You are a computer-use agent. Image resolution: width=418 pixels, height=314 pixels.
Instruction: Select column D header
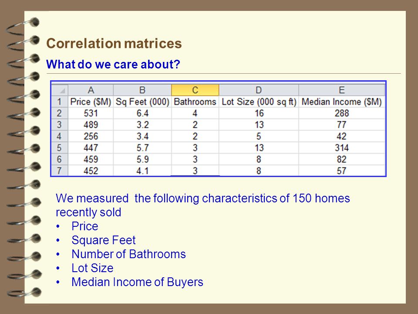point(259,90)
